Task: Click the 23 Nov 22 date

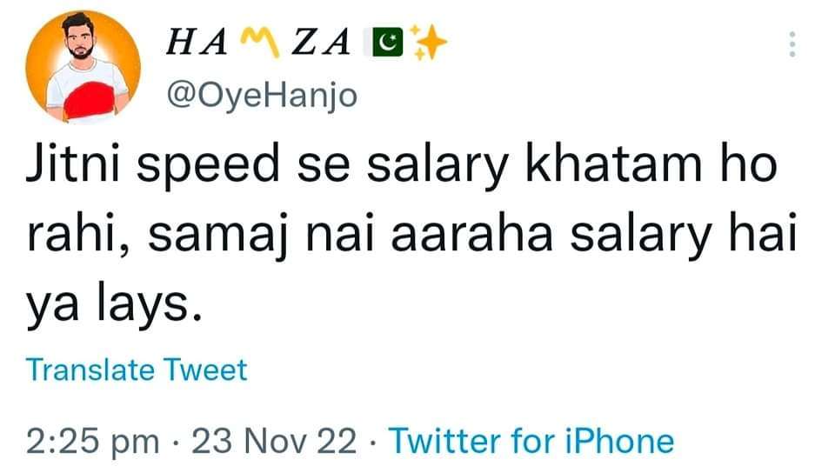Action: point(274,441)
